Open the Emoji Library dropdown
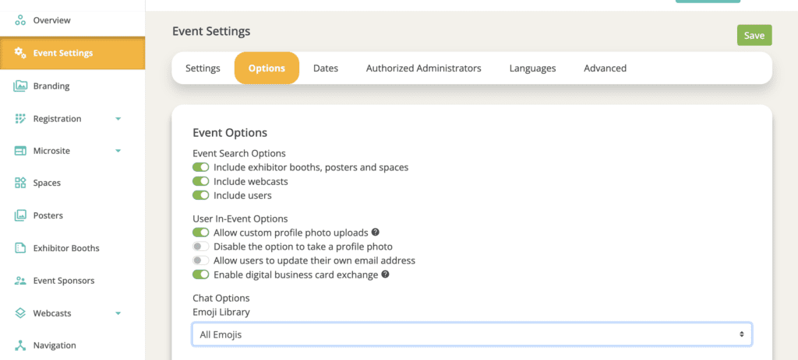 click(x=471, y=334)
